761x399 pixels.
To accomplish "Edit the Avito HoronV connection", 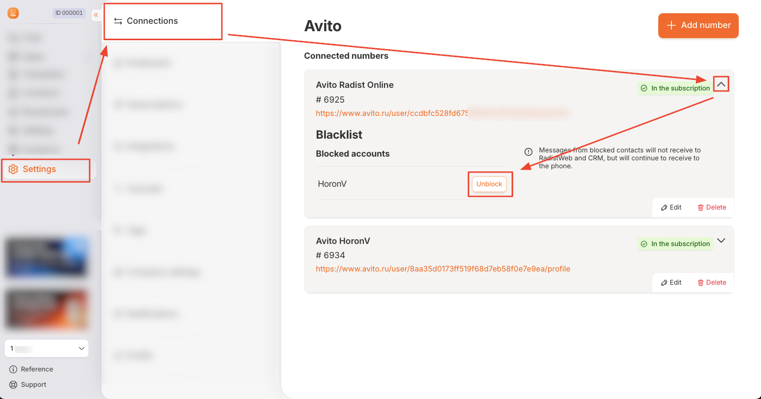I will pyautogui.click(x=671, y=283).
